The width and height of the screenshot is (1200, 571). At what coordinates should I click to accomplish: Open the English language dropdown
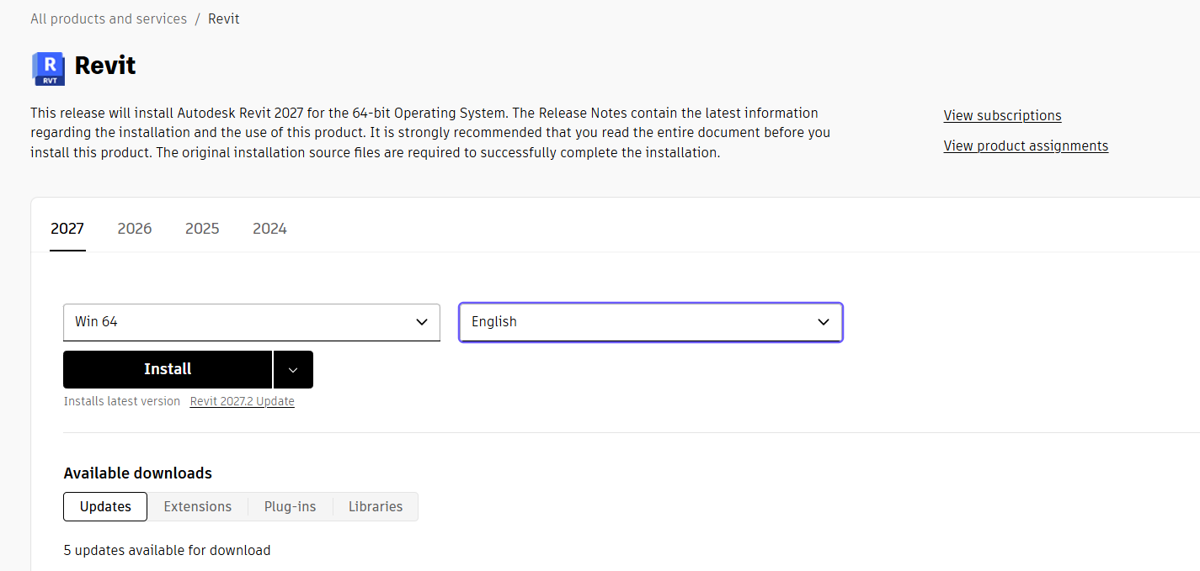click(x=651, y=322)
